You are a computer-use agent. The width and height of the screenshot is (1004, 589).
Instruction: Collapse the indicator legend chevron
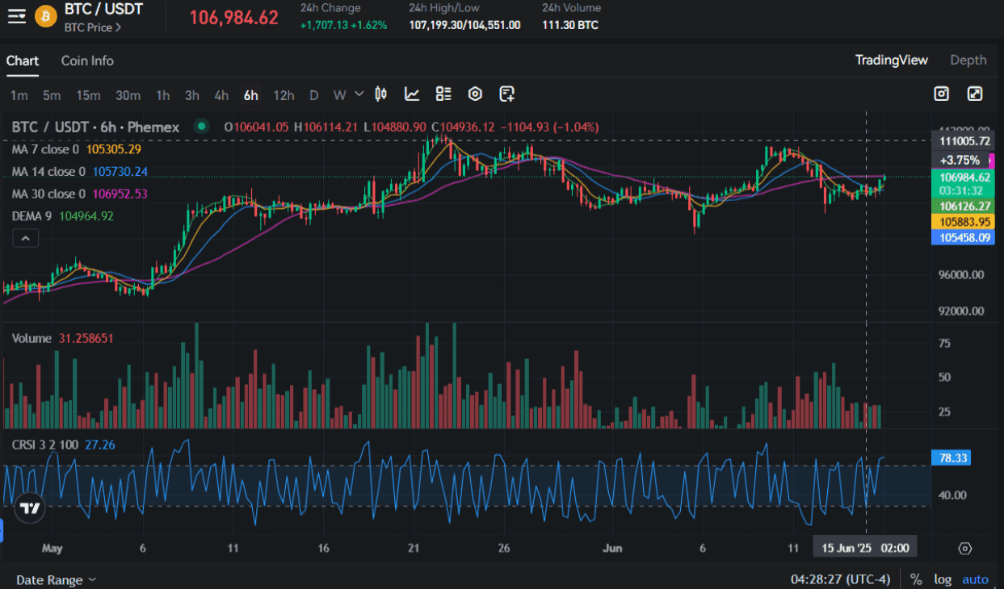(25, 238)
